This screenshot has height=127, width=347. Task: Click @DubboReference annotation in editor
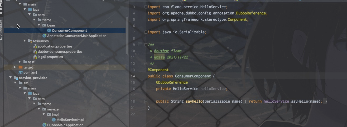click(172, 82)
